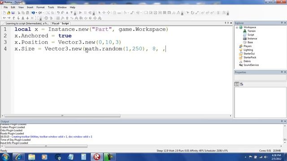The image size is (287, 161).
Task: Click the Redo arrow icon
Action: (x=40, y=13)
